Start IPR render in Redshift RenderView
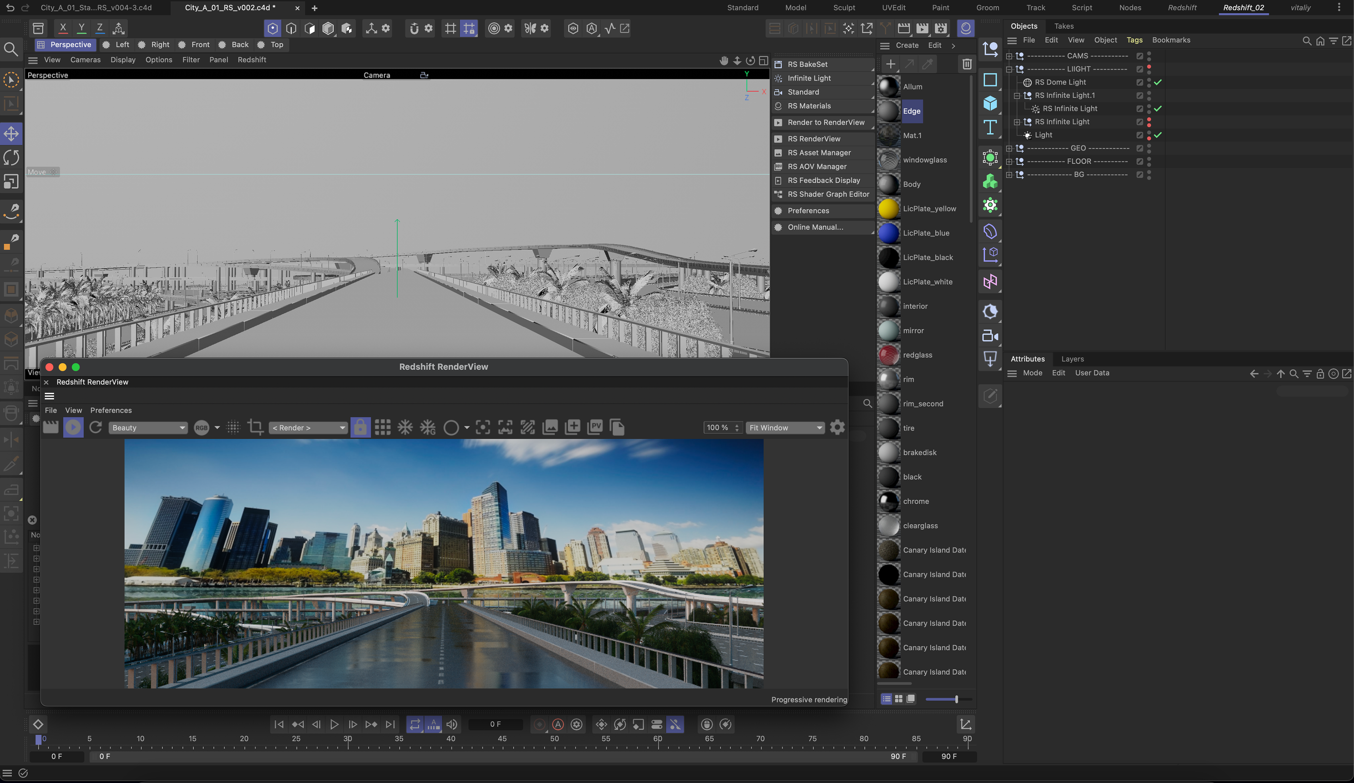Image resolution: width=1354 pixels, height=783 pixels. (73, 427)
